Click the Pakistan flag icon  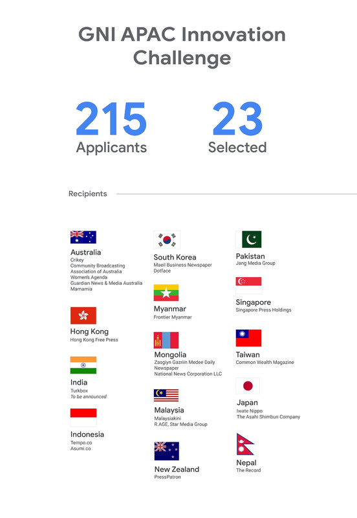click(x=248, y=239)
